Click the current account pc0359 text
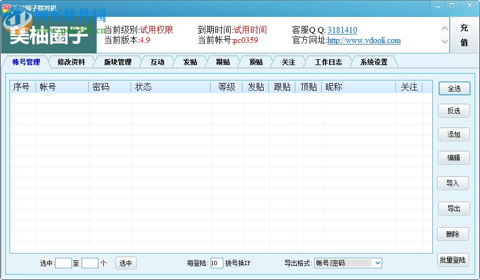The image size is (480, 280). point(245,40)
